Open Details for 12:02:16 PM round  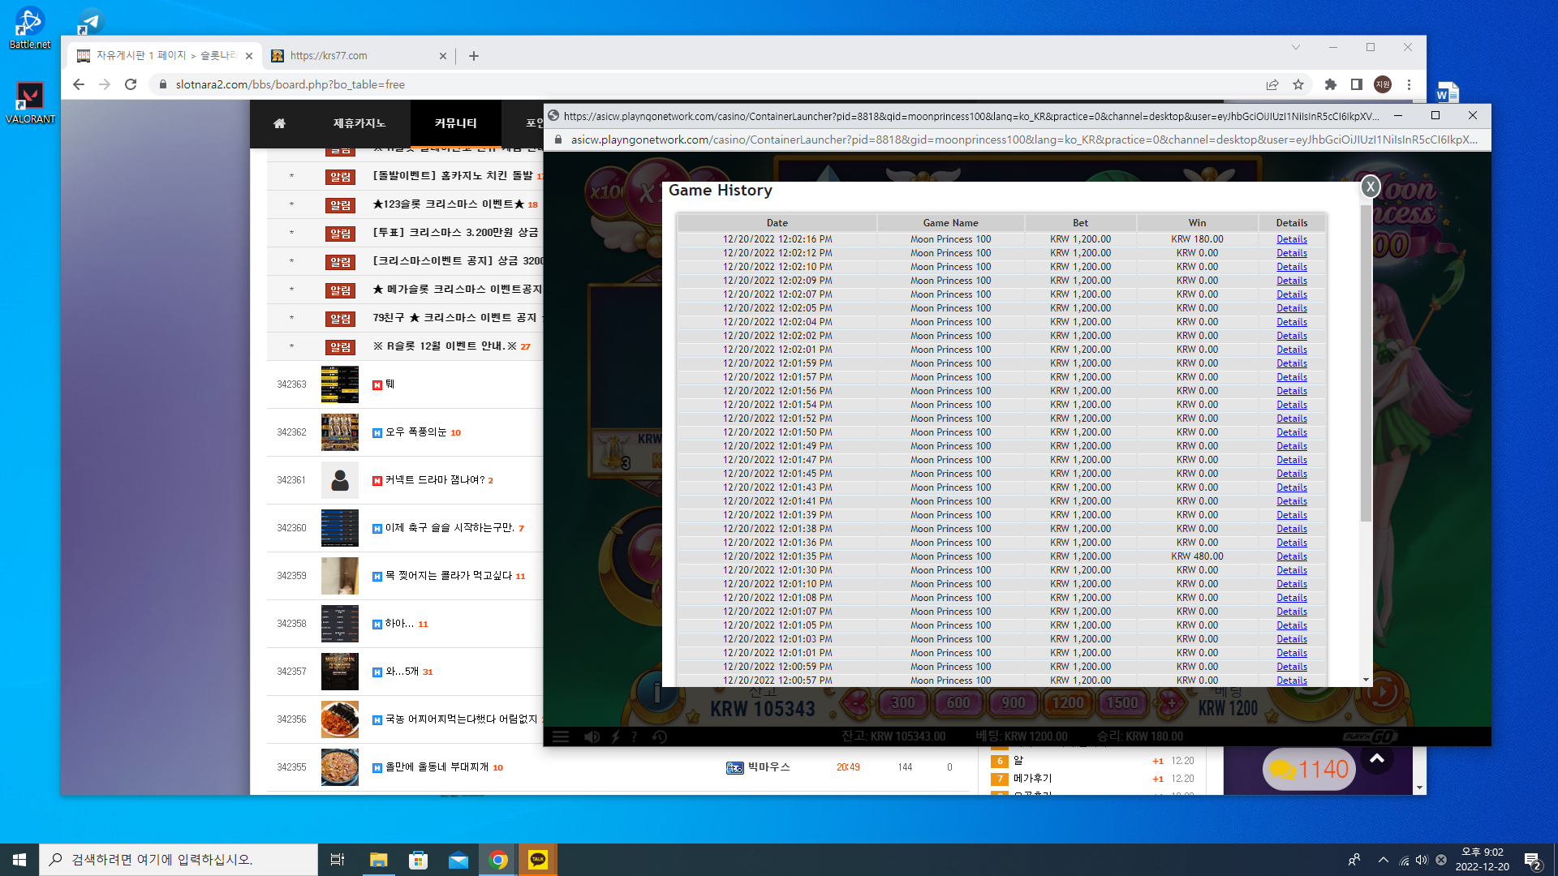1292,239
